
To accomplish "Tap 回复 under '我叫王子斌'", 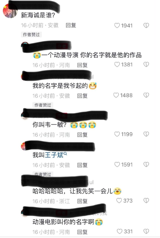I will pos(82,165).
